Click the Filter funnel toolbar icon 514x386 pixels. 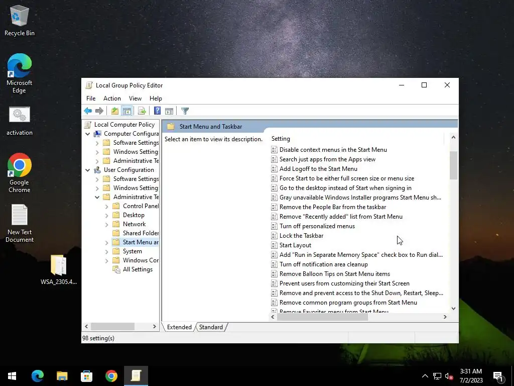click(185, 111)
